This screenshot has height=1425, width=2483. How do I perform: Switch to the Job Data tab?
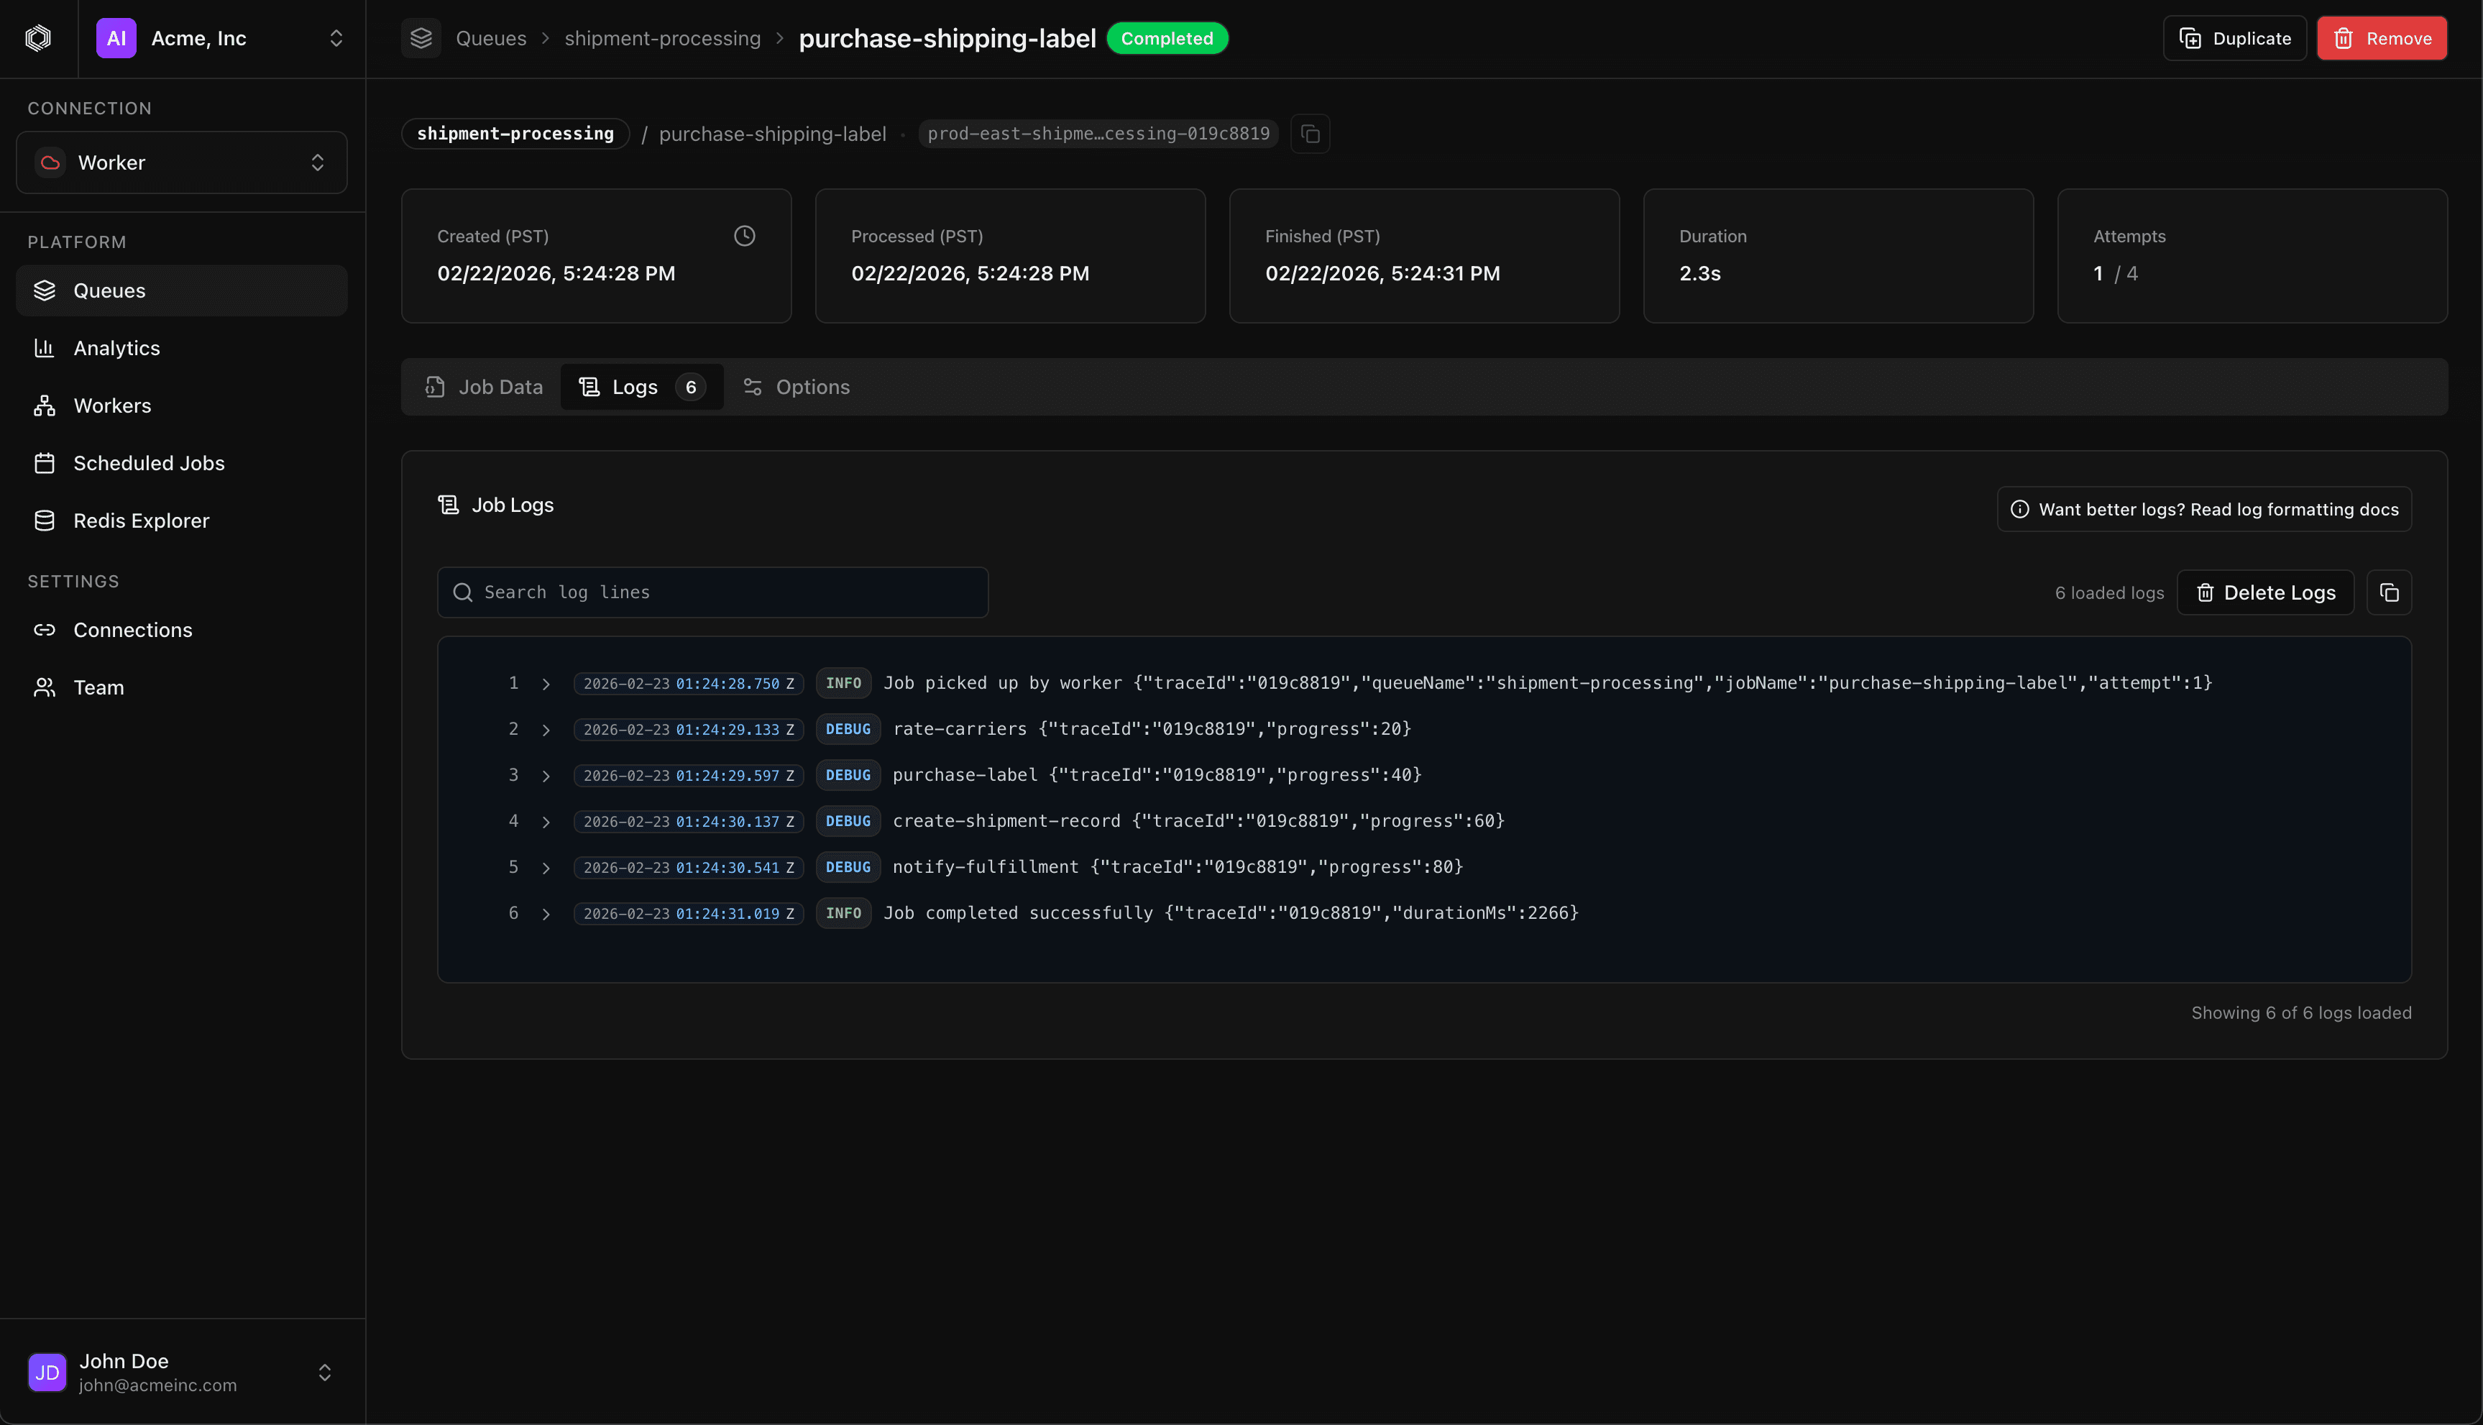click(485, 387)
